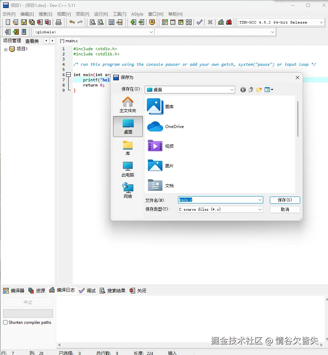Open the TDM-GCC compiler set dropdown
Viewport: 328px width, 355px height.
click(281, 22)
